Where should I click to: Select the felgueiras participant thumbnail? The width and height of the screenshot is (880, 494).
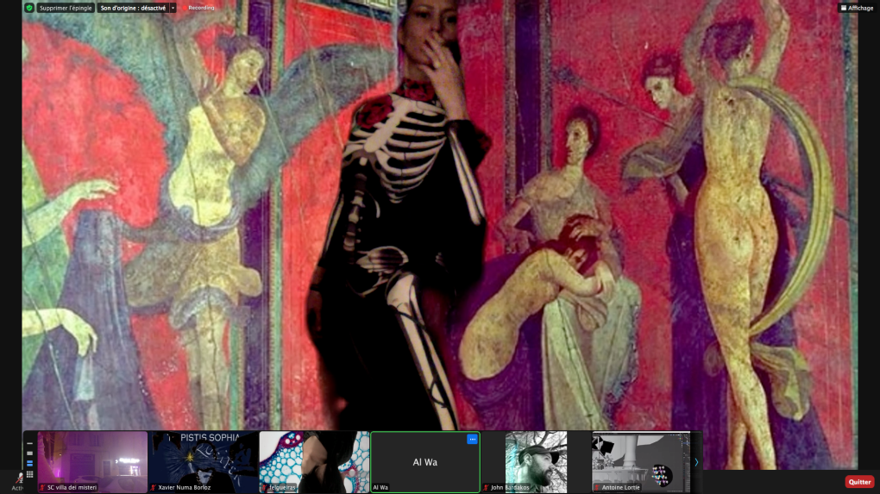coord(314,461)
